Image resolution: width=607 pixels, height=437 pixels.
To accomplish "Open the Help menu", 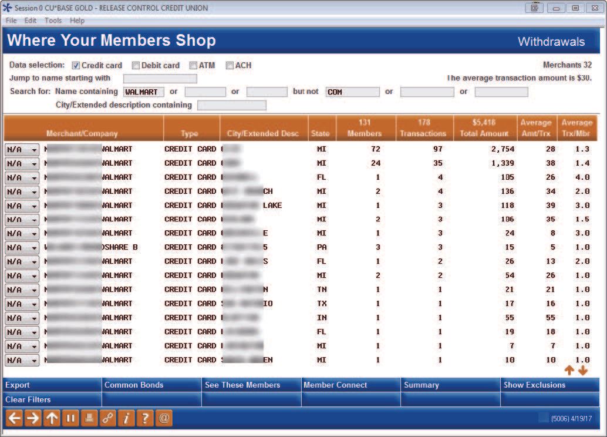I will 77,21.
